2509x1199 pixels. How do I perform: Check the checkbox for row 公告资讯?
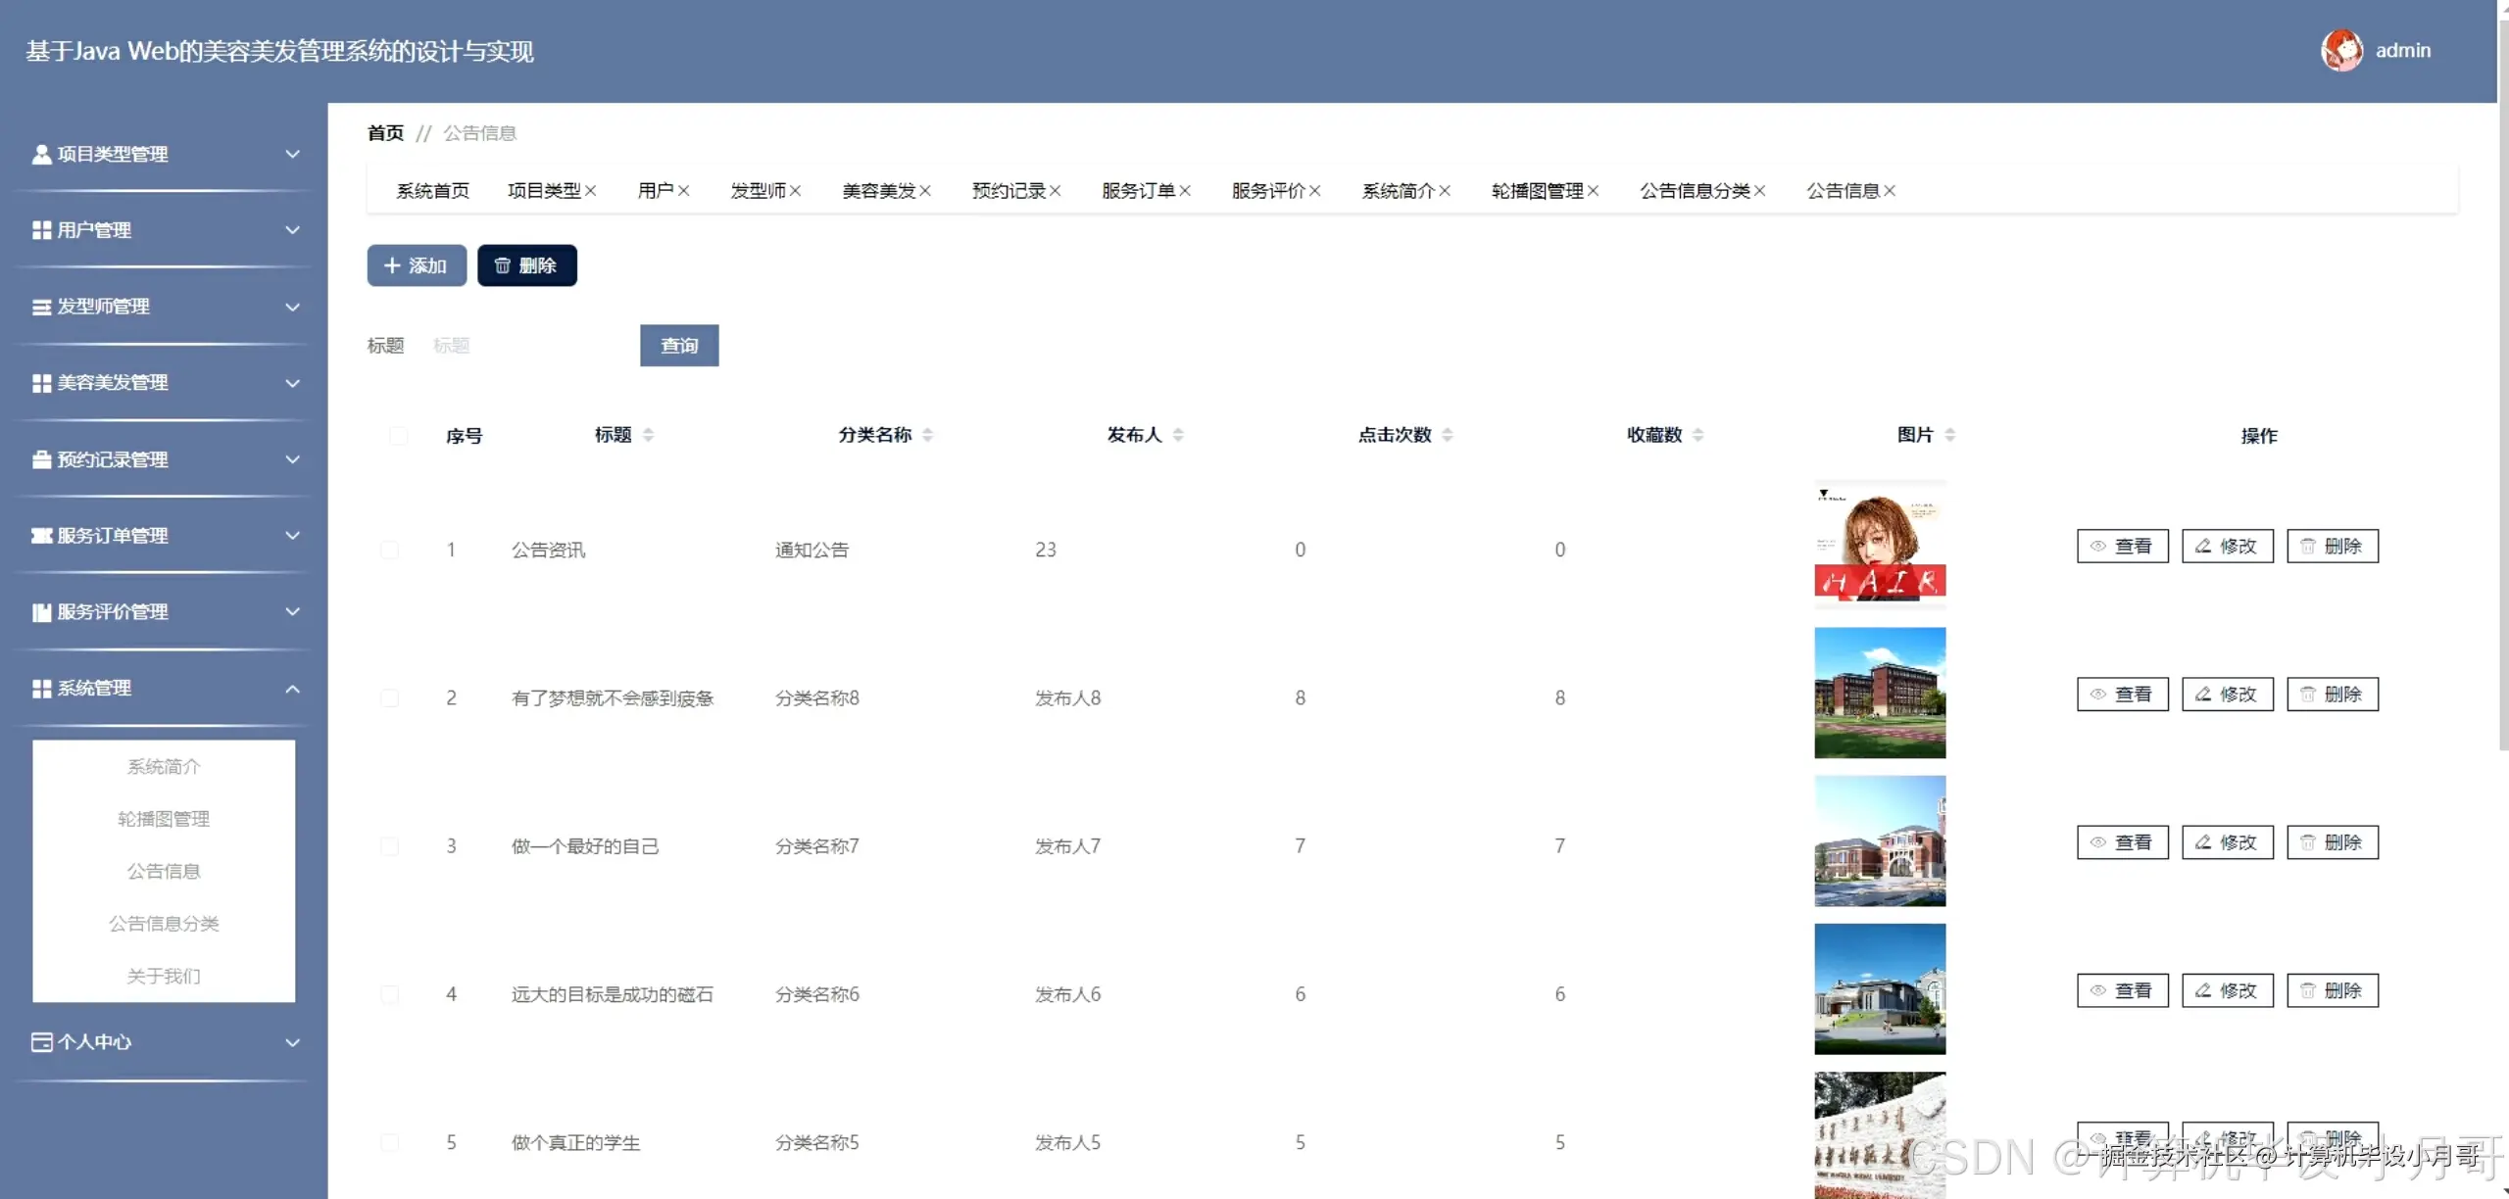coord(392,549)
